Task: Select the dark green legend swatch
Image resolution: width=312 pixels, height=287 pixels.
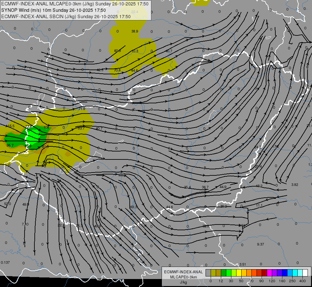Action: click(223, 273)
